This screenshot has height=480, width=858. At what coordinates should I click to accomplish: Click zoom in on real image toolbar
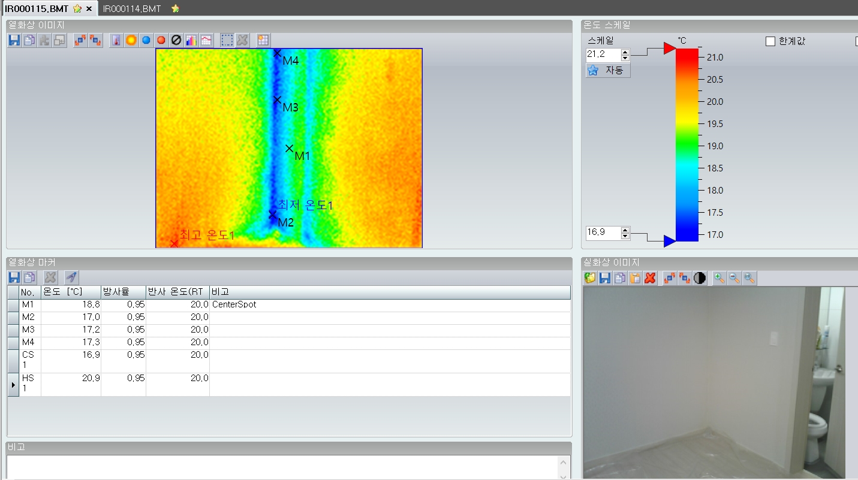tap(719, 278)
